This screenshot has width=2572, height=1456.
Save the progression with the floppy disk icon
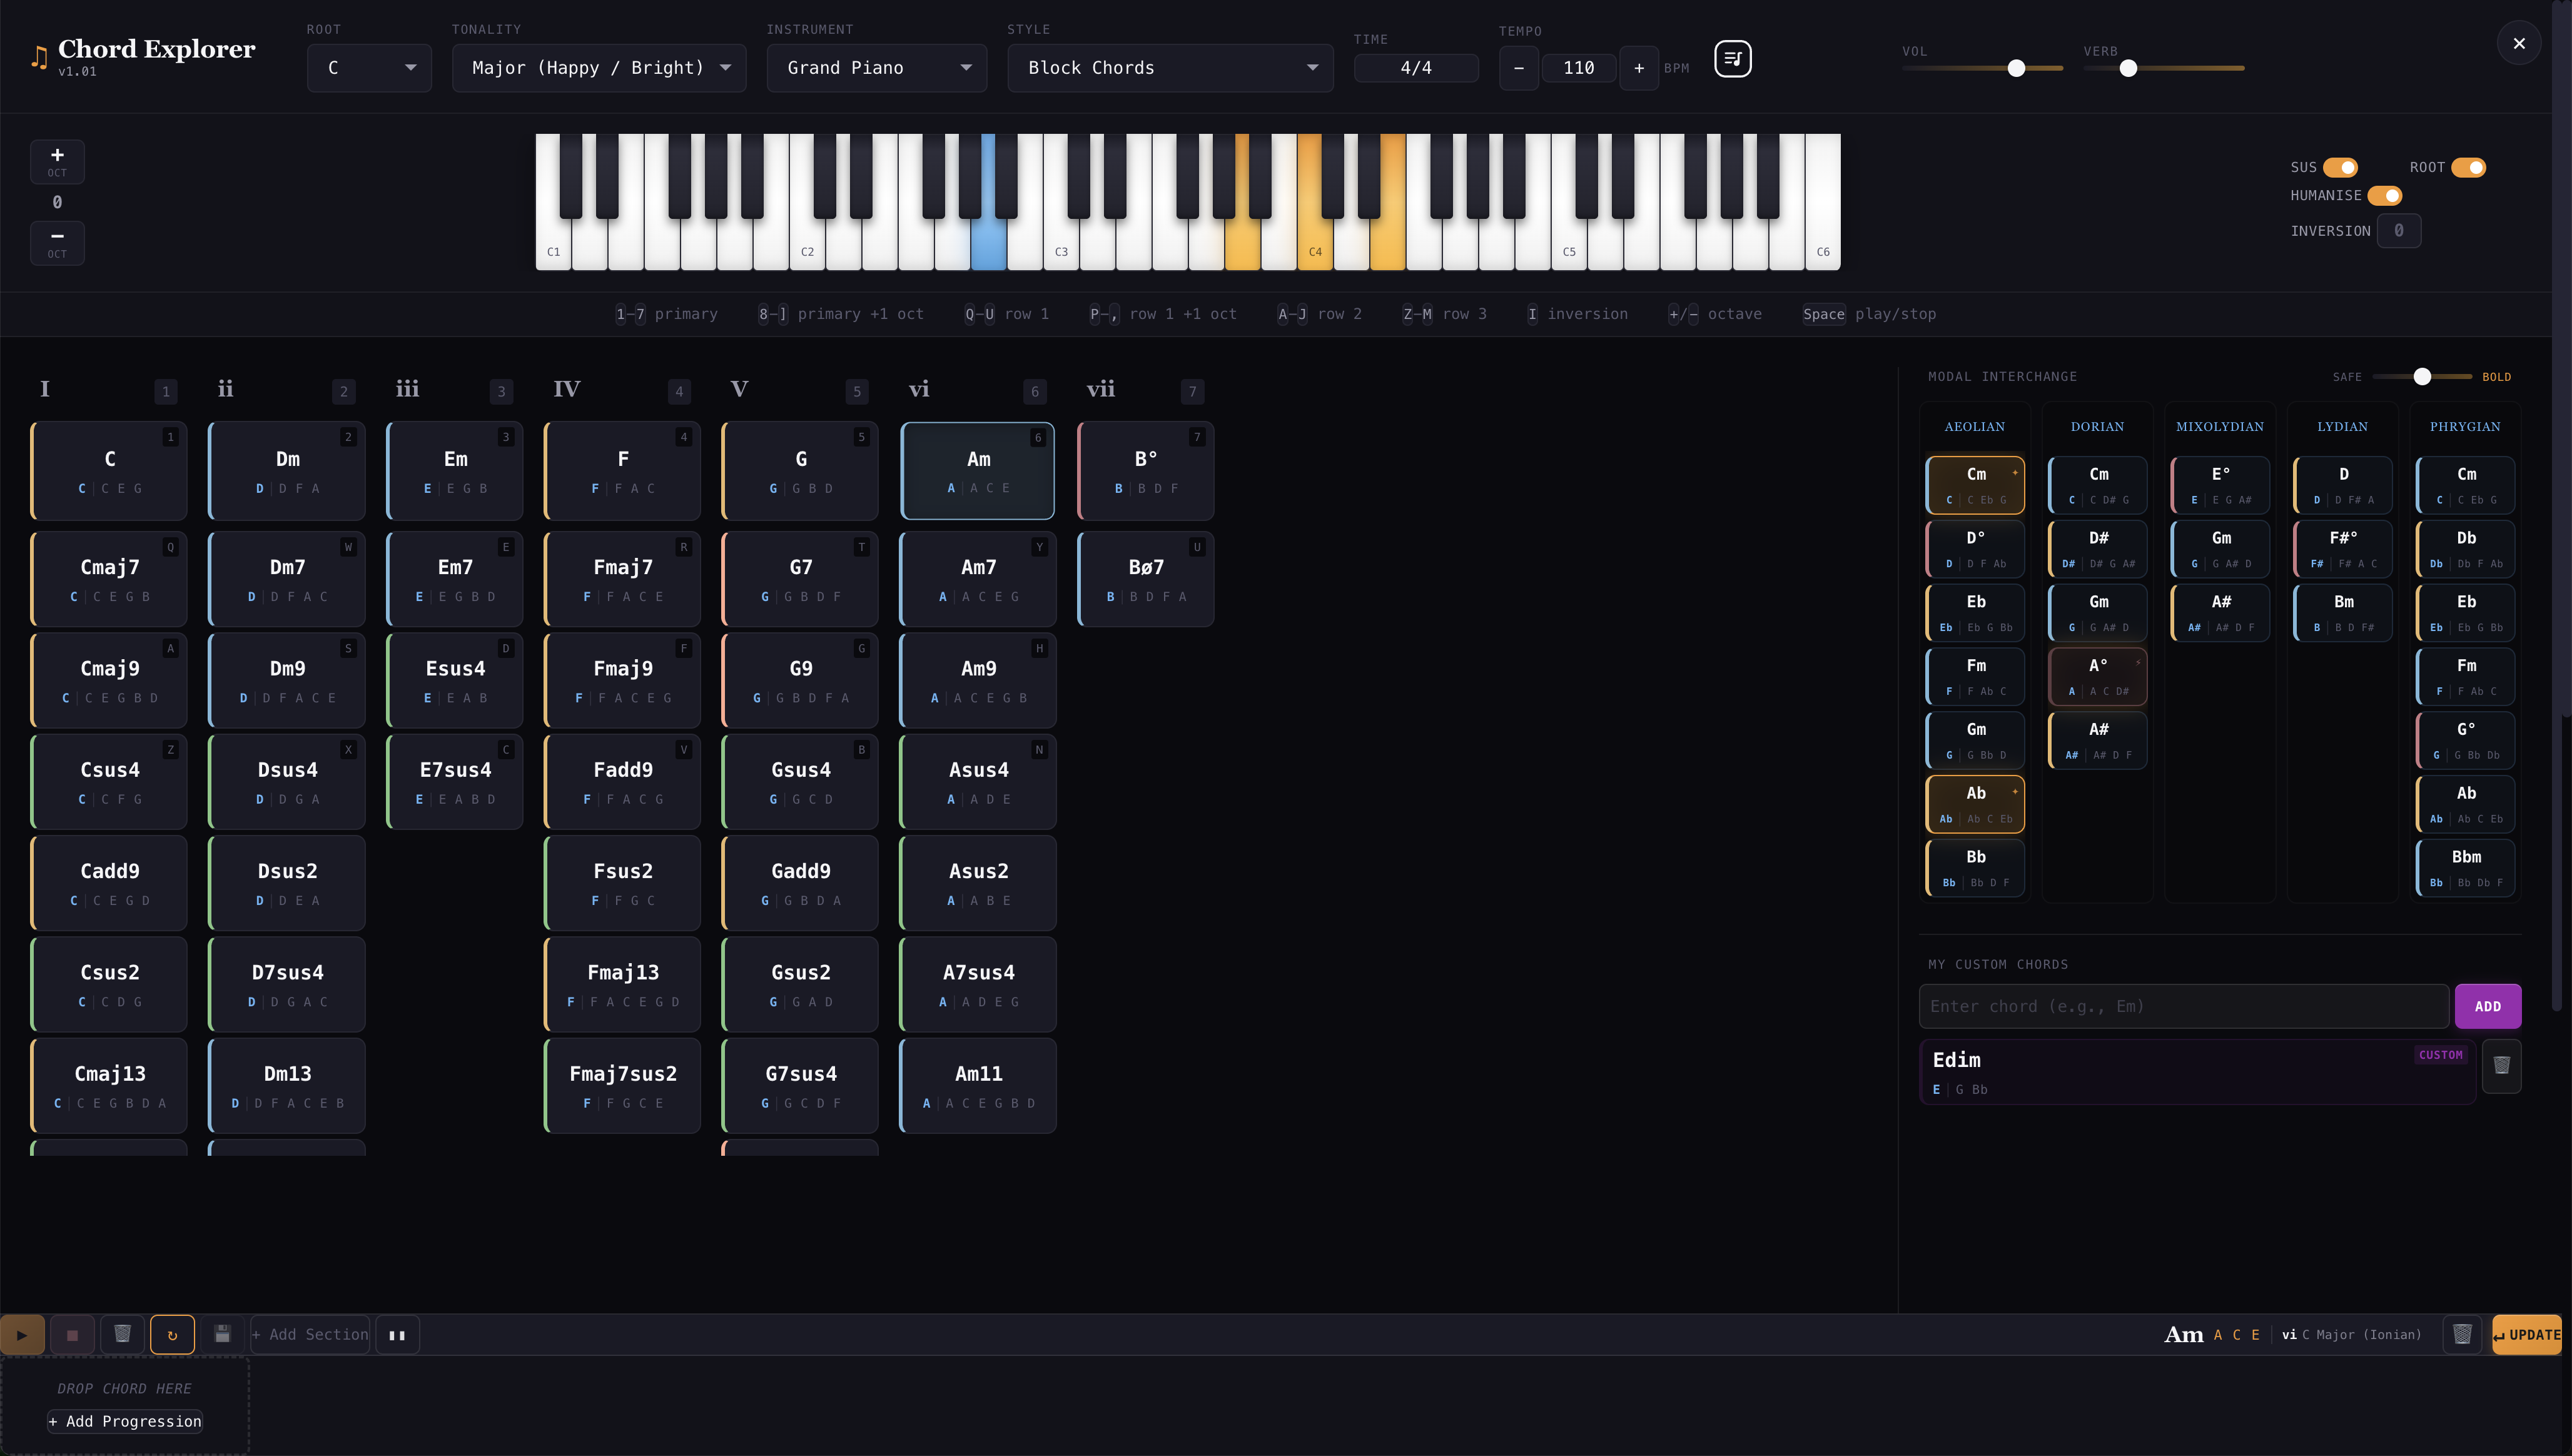(222, 1334)
